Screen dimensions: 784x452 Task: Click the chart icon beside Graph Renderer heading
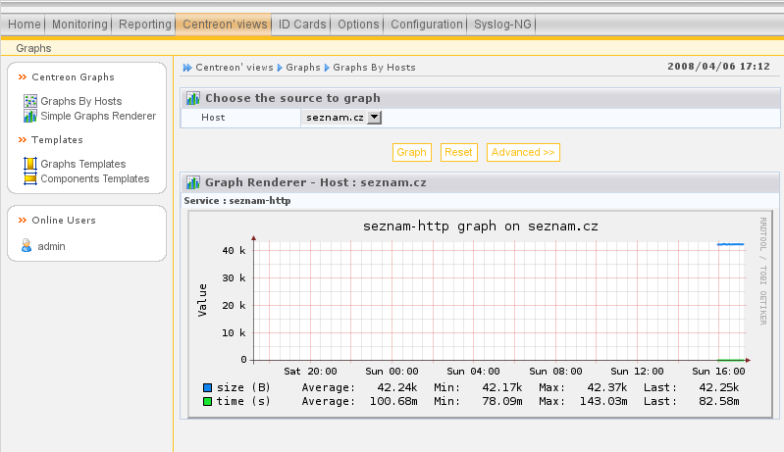coord(193,182)
